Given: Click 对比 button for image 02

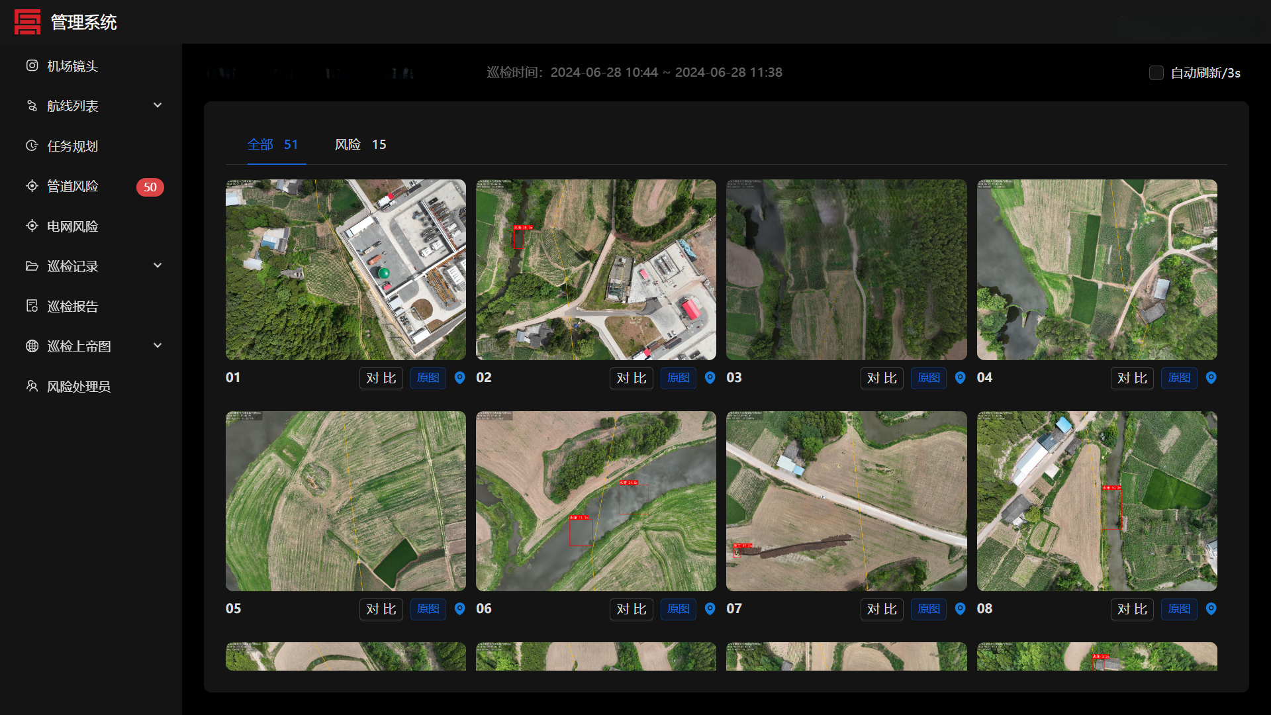Looking at the screenshot, I should (632, 378).
